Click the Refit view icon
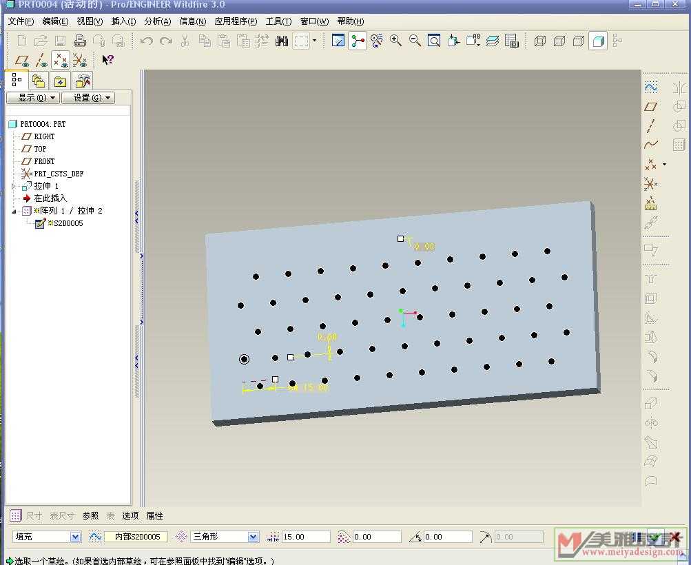The height and width of the screenshot is (565, 691). [434, 41]
